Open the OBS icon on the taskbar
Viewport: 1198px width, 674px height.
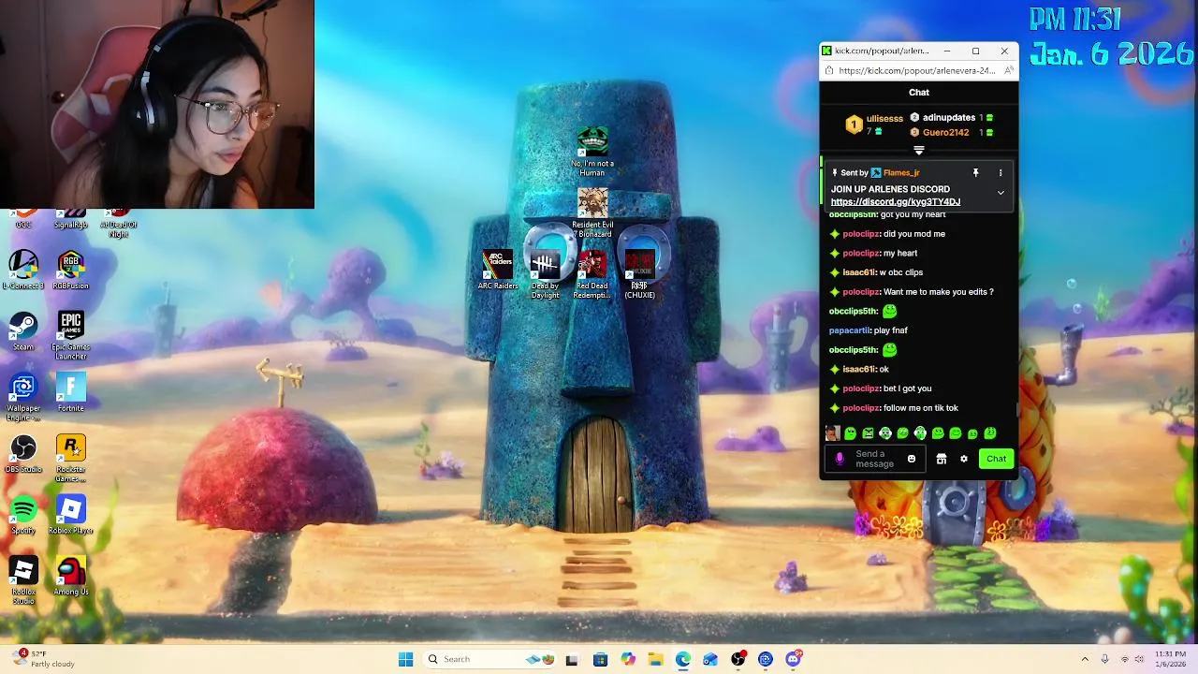738,659
